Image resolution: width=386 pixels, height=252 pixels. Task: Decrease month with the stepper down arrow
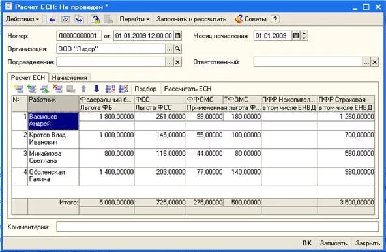pyautogui.click(x=304, y=38)
